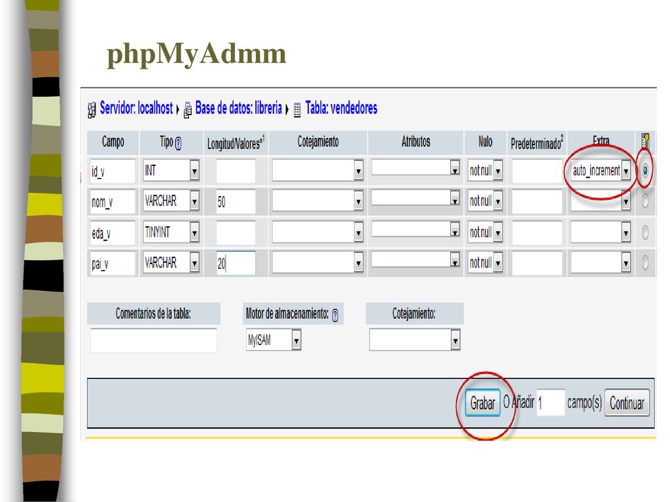Click the Continuar button
This screenshot has height=502, width=670.
click(627, 402)
